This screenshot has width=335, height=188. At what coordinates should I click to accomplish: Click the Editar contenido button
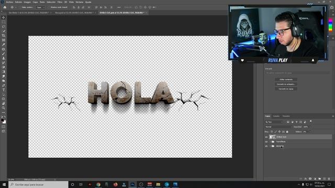click(x=286, y=79)
